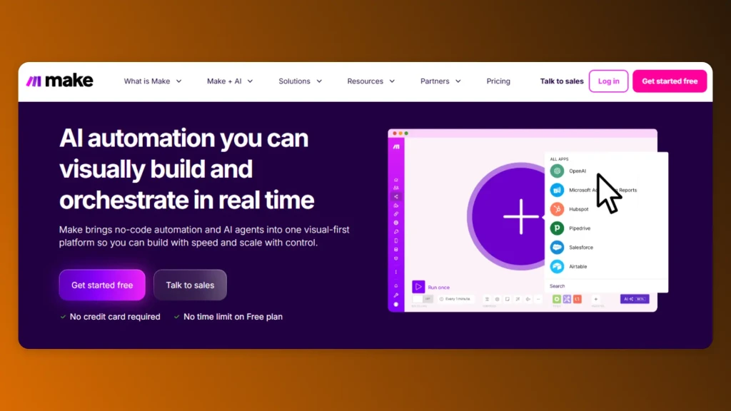This screenshot has width=731, height=411.
Task: Open the Log in page
Action: [x=608, y=81]
